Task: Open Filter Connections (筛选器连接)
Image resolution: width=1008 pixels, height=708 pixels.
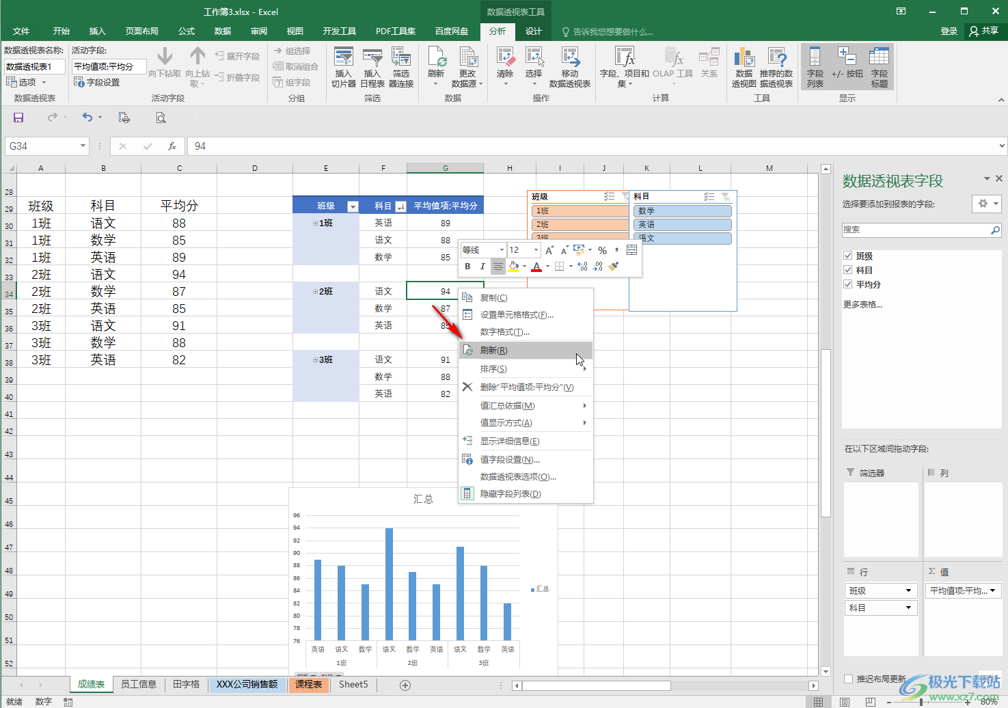Action: 401,68
